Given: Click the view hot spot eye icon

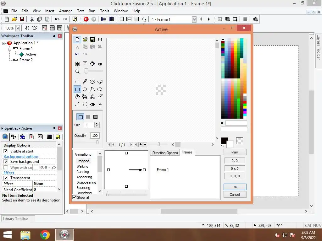Looking at the screenshot, I should tap(92, 104).
